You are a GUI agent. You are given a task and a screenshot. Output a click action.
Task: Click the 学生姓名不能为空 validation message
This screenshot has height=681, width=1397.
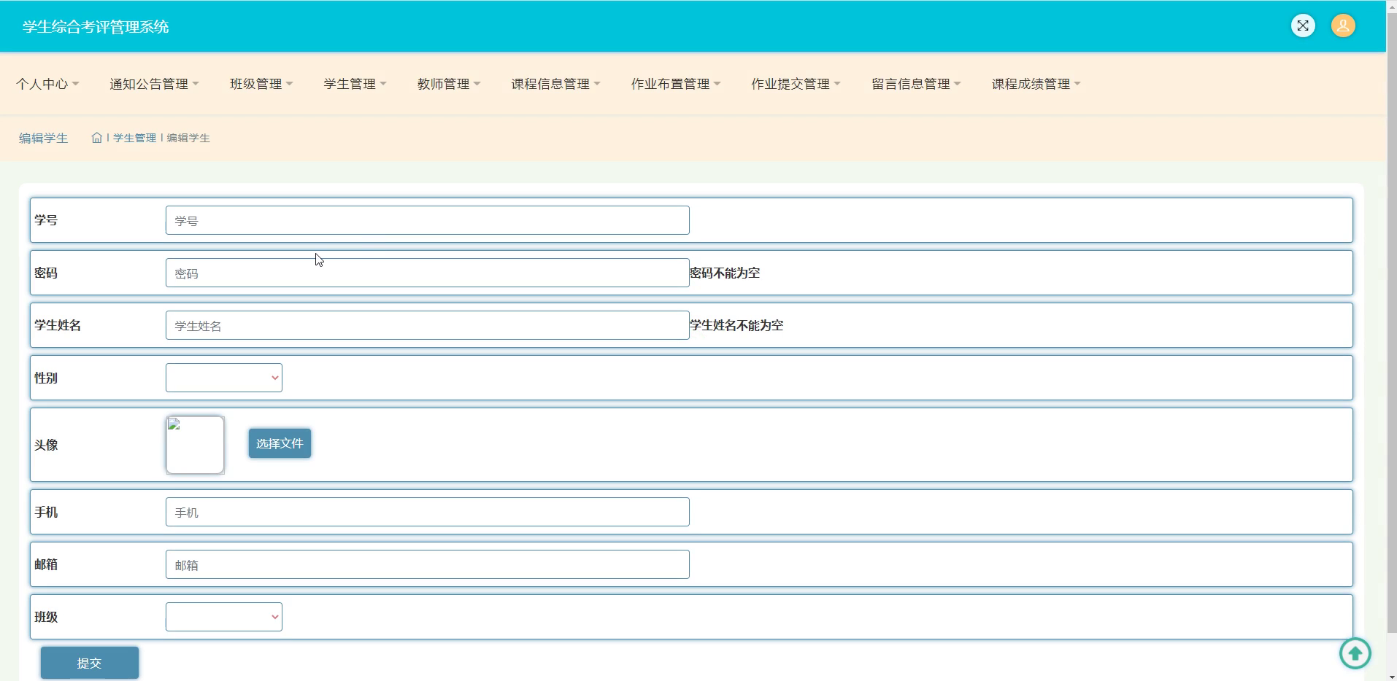pyautogui.click(x=736, y=325)
